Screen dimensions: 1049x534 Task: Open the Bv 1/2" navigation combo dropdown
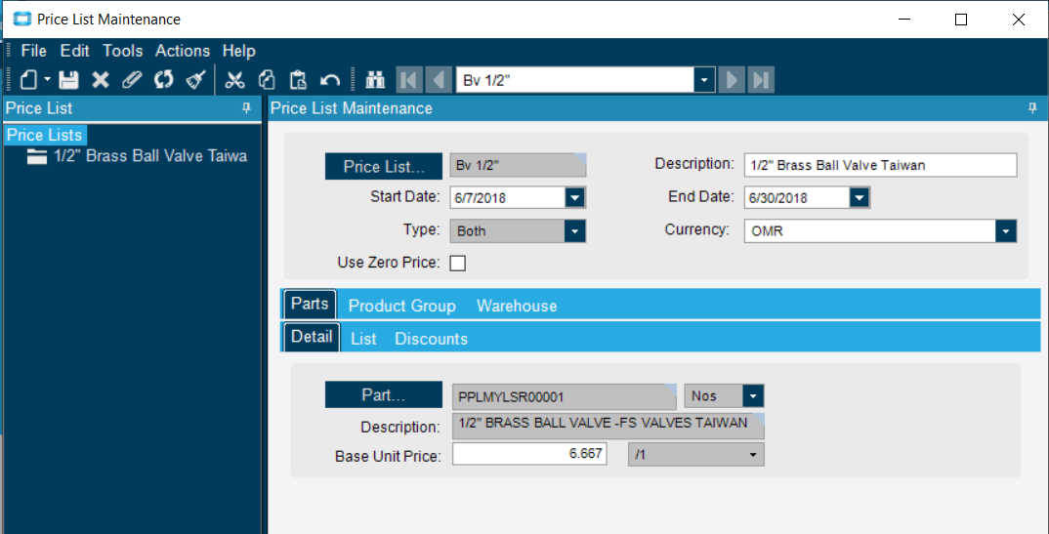click(703, 81)
